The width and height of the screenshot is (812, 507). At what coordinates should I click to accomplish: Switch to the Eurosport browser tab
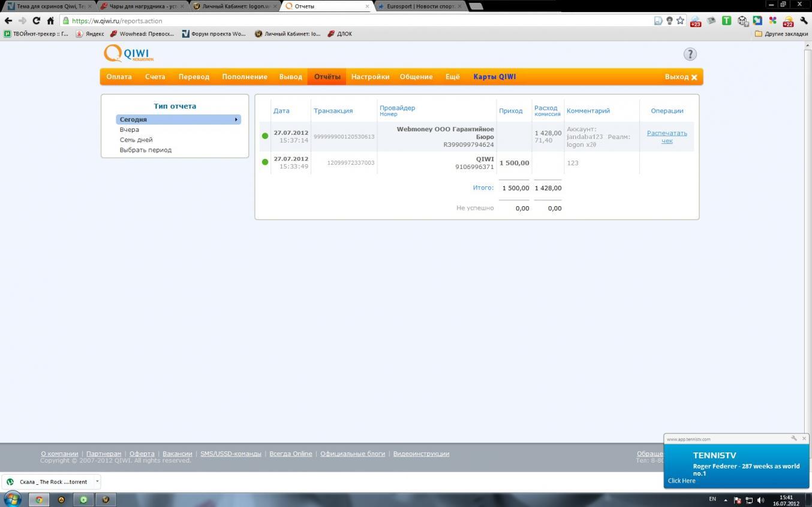(420, 6)
